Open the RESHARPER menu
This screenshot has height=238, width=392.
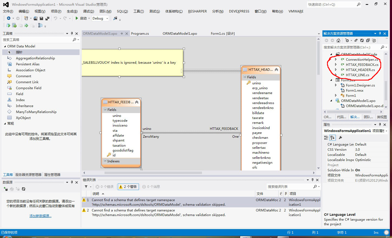click(x=197, y=11)
